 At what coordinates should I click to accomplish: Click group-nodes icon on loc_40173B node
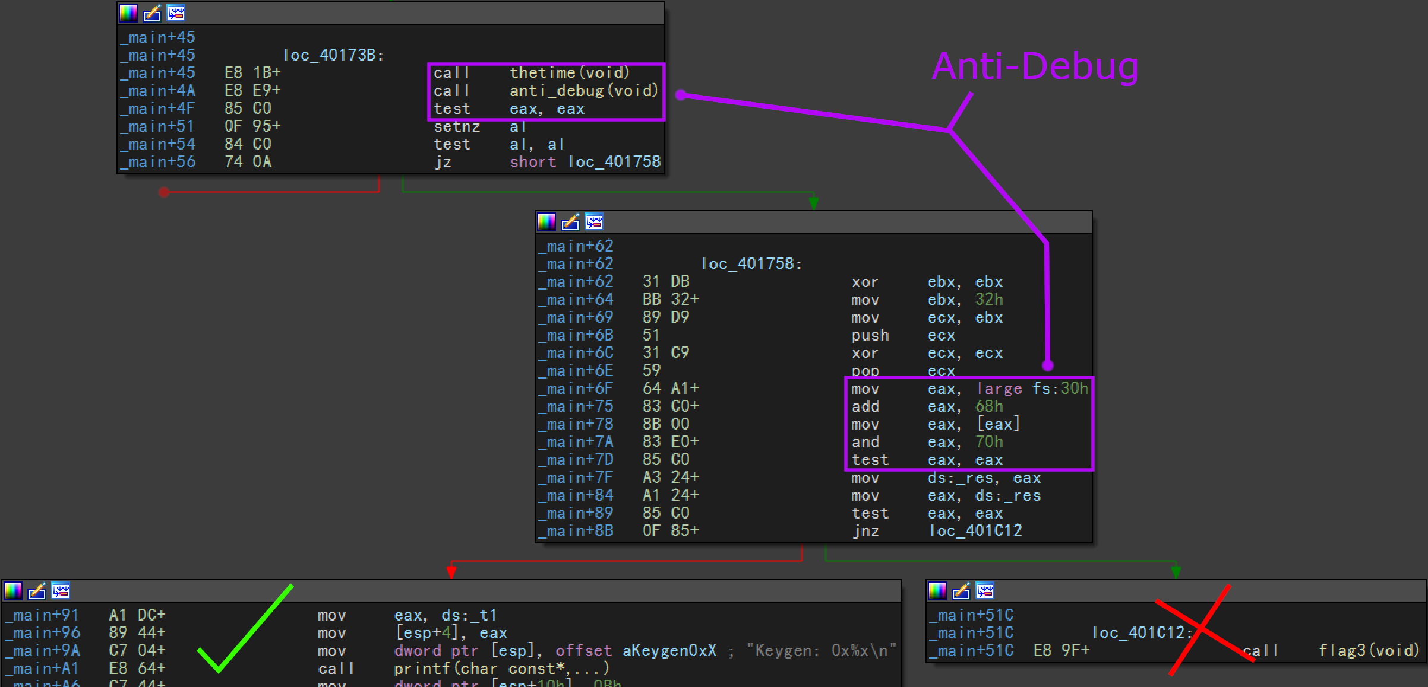point(176,12)
